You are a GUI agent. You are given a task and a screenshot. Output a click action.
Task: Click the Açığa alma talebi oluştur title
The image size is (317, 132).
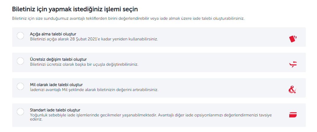click(x=53, y=34)
